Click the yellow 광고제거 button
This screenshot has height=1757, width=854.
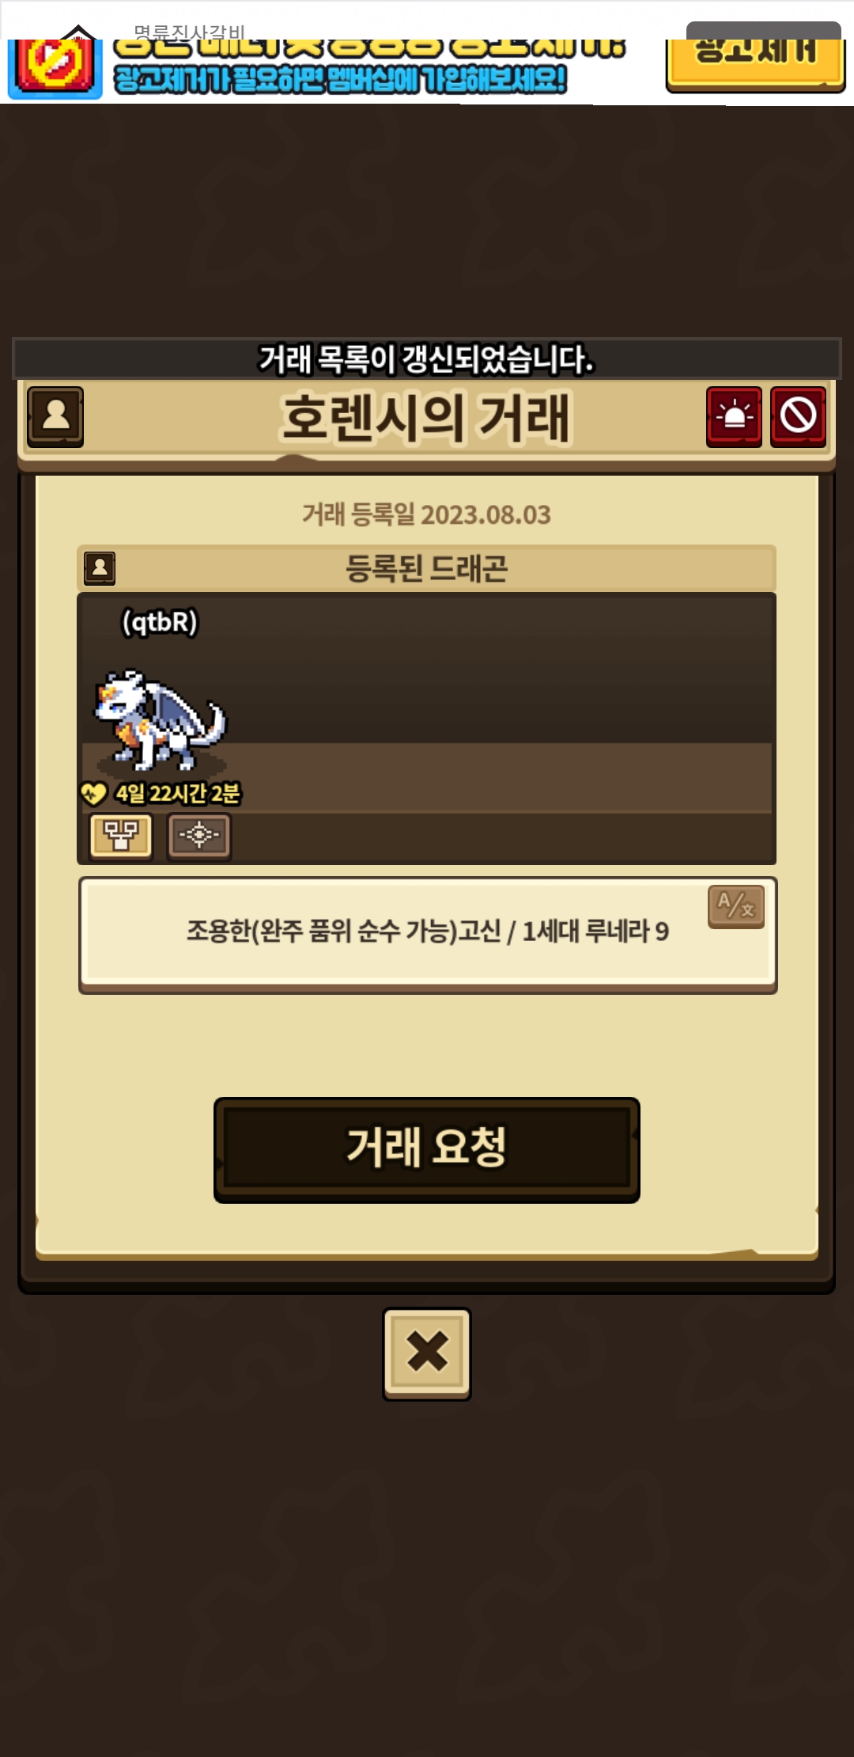755,63
